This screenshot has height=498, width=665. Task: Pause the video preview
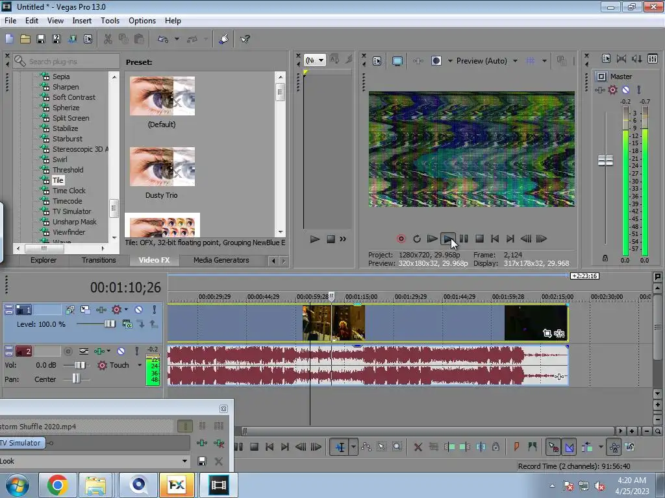pos(464,239)
